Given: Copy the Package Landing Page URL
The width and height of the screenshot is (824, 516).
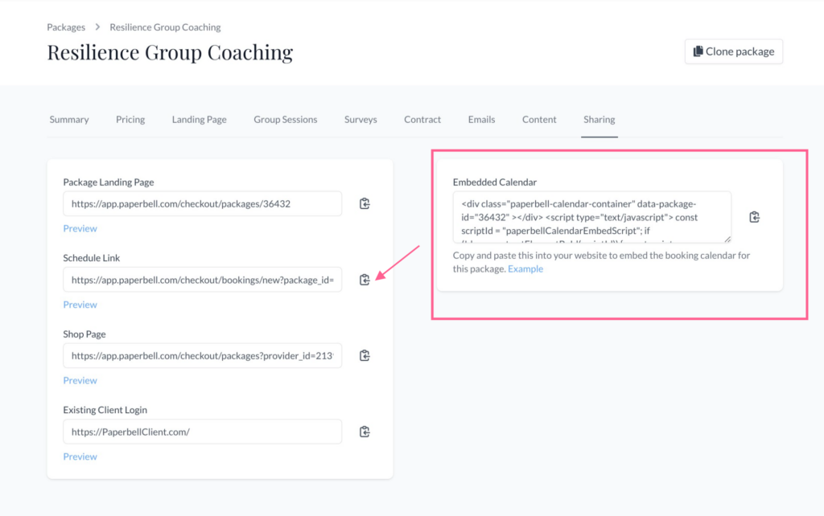Looking at the screenshot, I should pyautogui.click(x=365, y=203).
